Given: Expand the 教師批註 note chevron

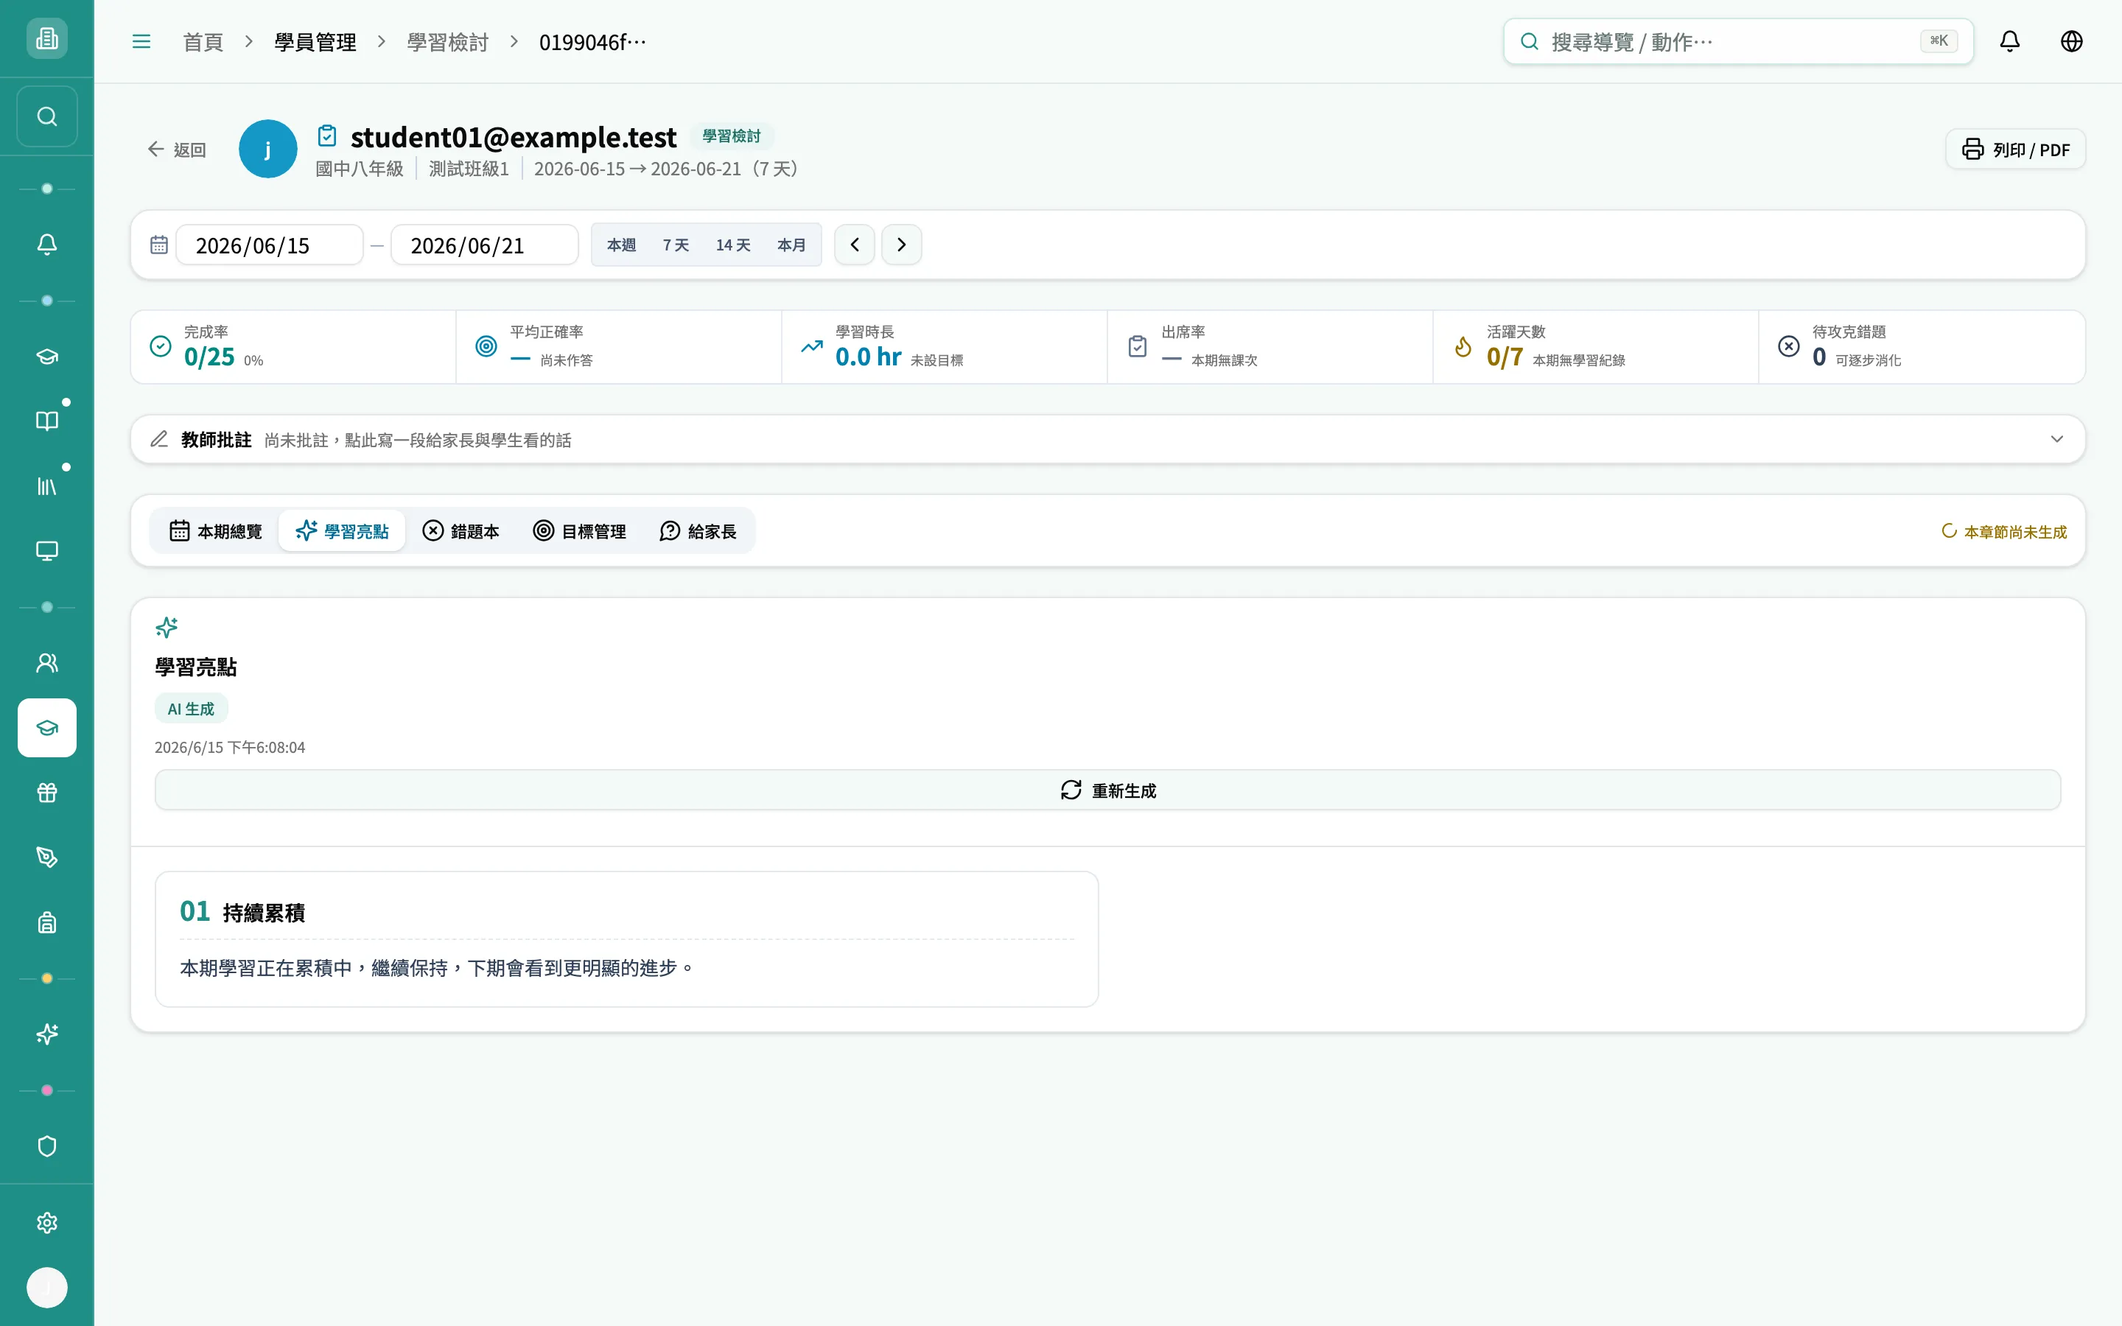Looking at the screenshot, I should [x=2056, y=439].
